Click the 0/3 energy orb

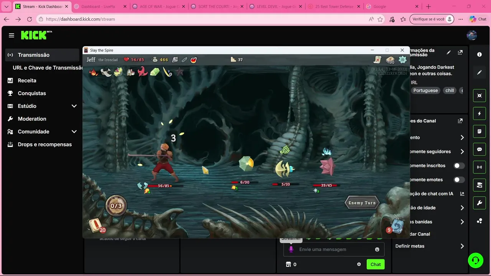coord(116,206)
